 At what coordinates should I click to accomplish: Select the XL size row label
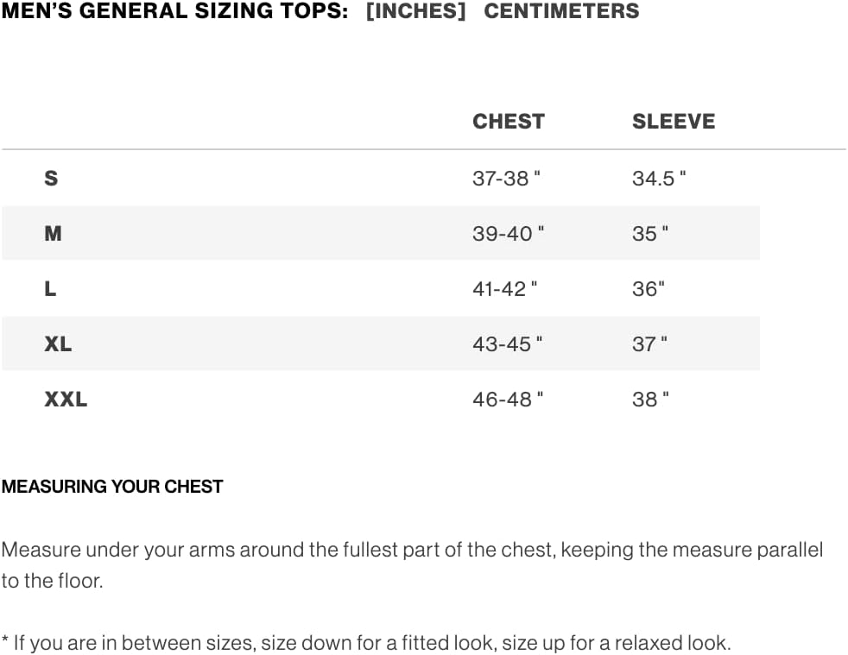pos(58,343)
